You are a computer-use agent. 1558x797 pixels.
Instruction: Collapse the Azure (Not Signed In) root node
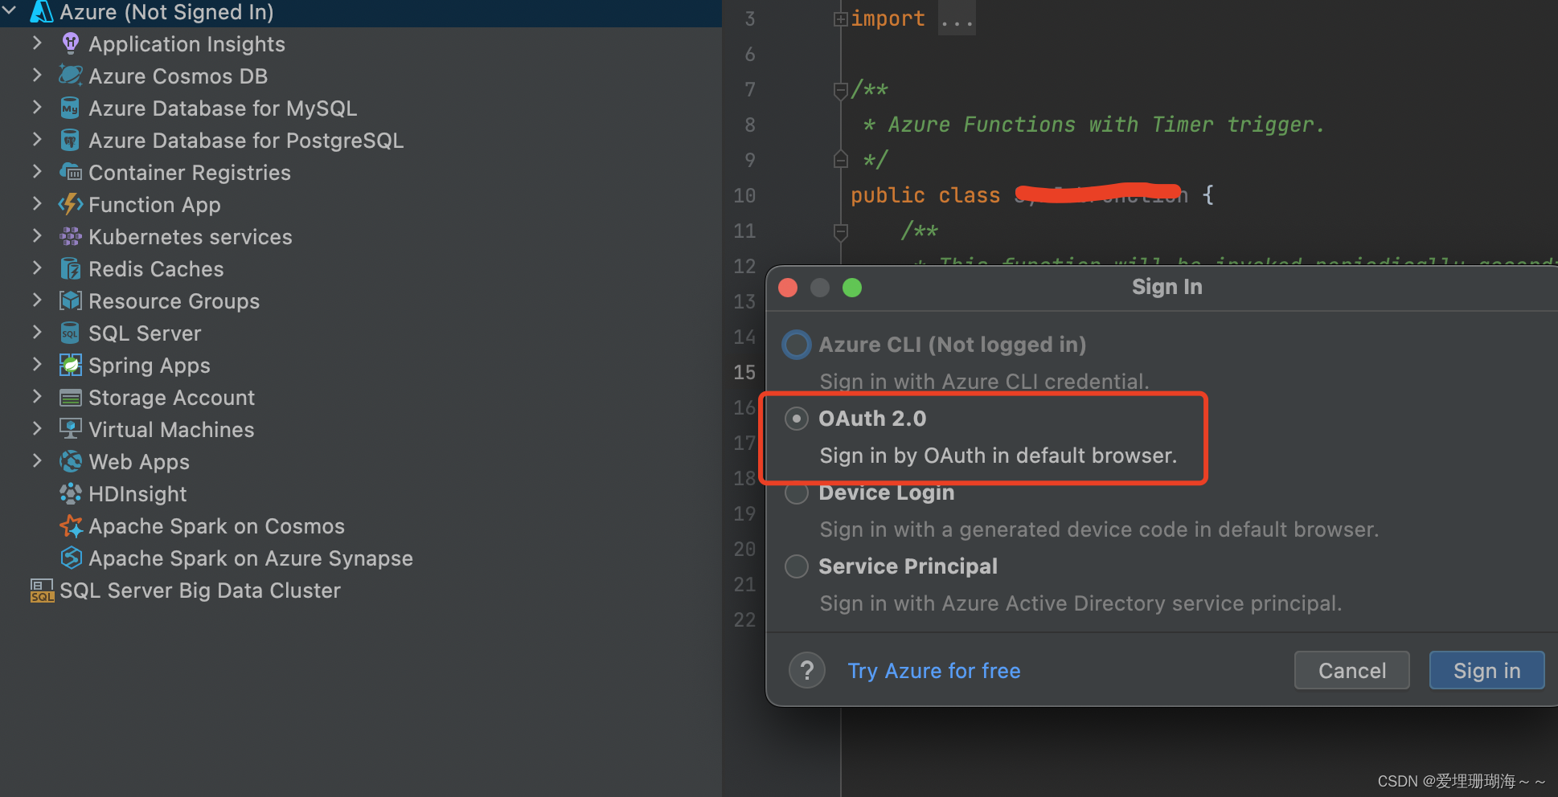click(10, 11)
